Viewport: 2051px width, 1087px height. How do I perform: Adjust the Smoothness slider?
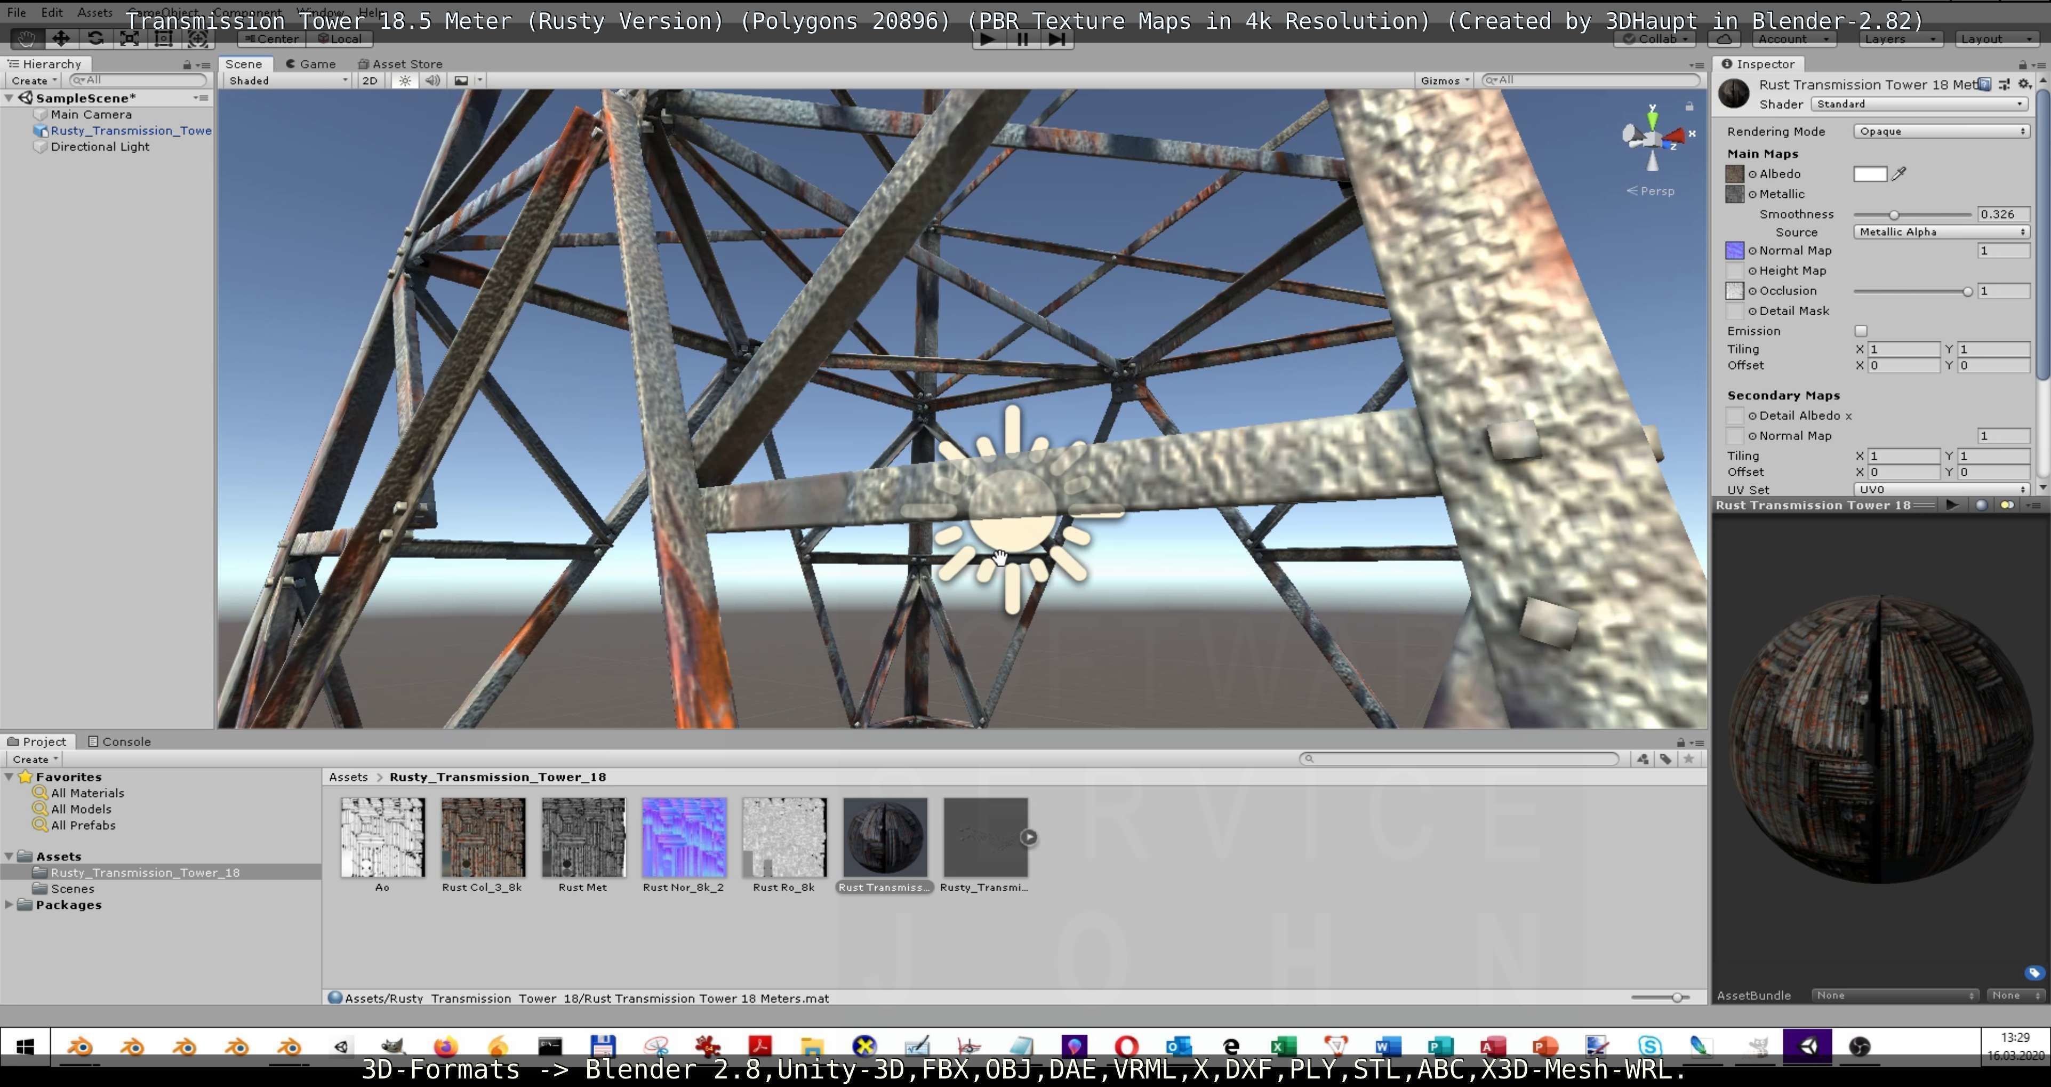(1912, 214)
